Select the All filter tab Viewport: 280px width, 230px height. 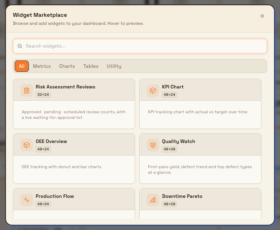click(x=22, y=66)
